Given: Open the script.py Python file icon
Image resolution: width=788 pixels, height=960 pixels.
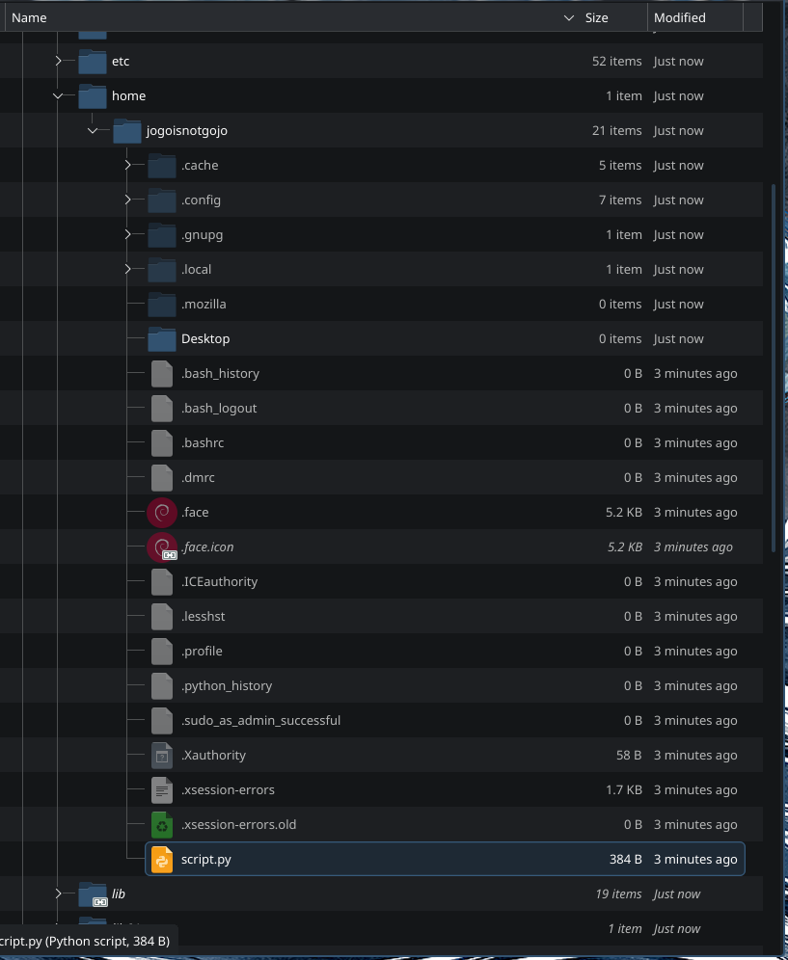Looking at the screenshot, I should pos(161,859).
